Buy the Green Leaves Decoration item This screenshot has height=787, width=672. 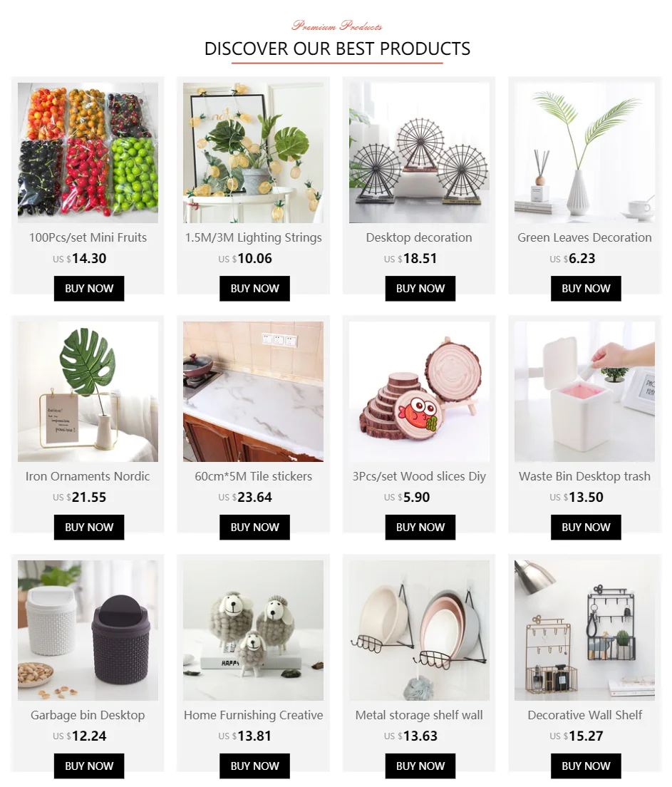coord(586,289)
